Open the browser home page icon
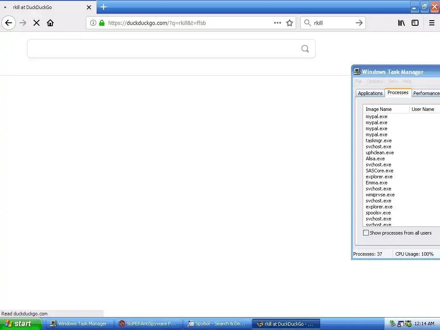 [50, 23]
